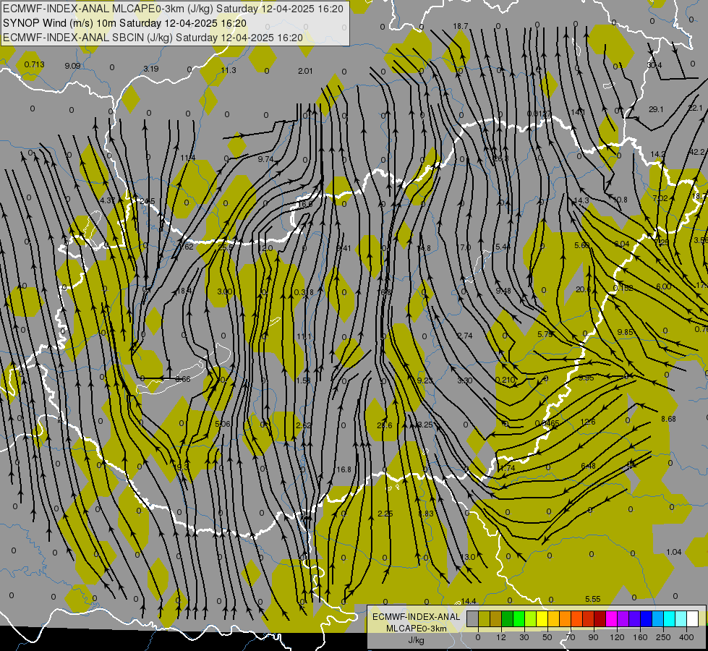Click the J/kg unit label in the legend
Viewport: 708px width, 651px height.
pyautogui.click(x=416, y=641)
